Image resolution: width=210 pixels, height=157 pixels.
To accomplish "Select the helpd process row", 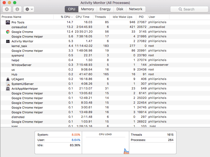I will pyautogui.click(x=105, y=60).
